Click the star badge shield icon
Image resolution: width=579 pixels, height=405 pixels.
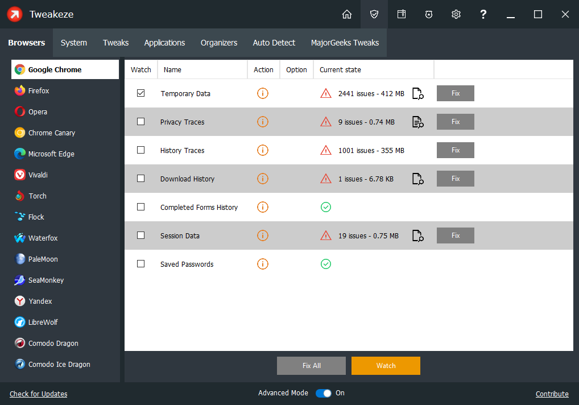point(429,14)
